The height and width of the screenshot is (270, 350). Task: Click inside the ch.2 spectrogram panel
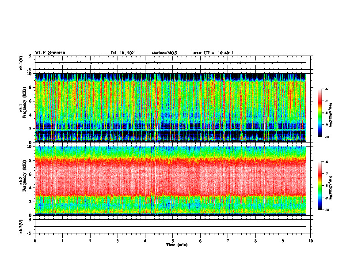tap(170, 181)
